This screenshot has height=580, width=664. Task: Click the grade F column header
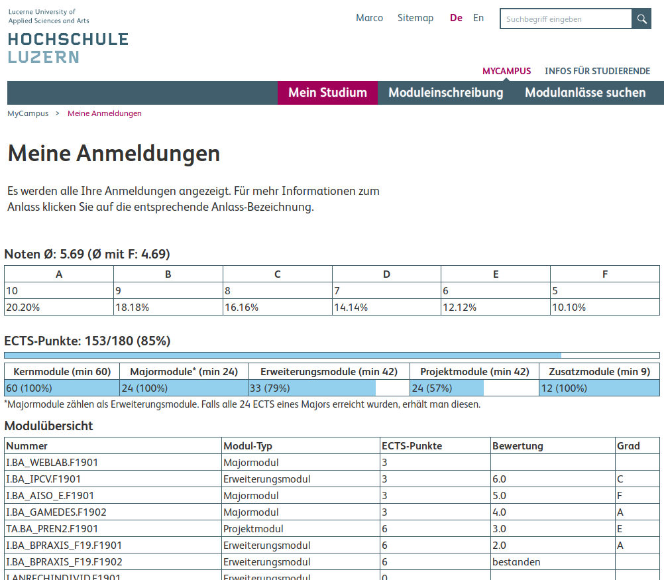click(605, 274)
